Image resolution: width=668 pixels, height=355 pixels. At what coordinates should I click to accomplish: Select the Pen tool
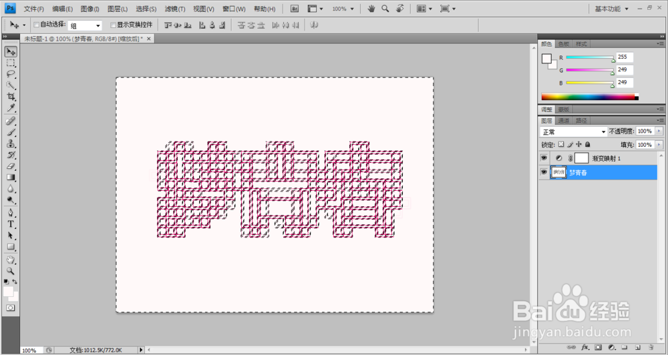[11, 213]
